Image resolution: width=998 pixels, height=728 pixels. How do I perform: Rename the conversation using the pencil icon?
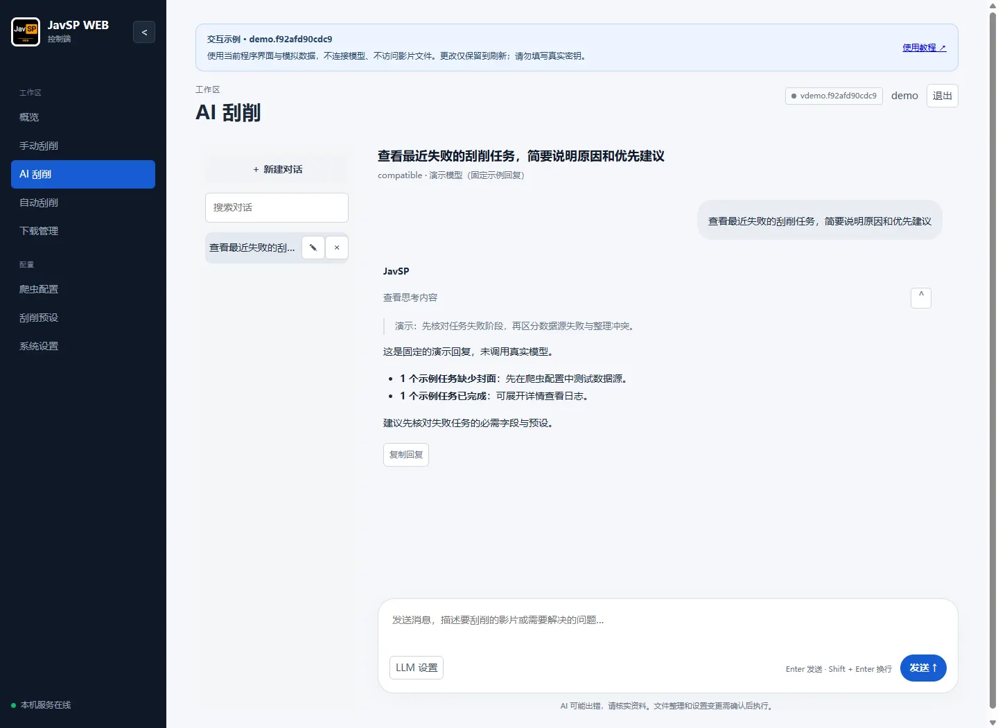[313, 248]
